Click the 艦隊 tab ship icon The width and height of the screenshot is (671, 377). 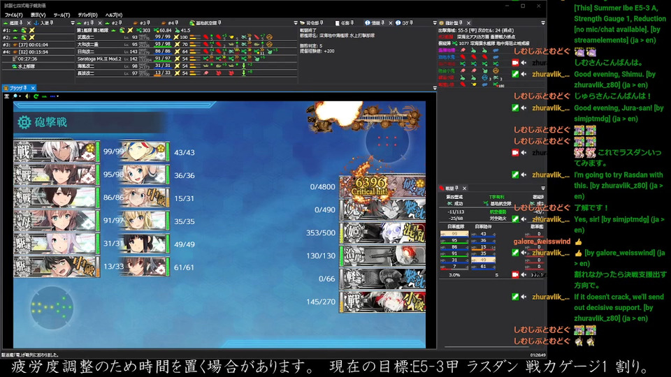pyautogui.click(x=6, y=23)
